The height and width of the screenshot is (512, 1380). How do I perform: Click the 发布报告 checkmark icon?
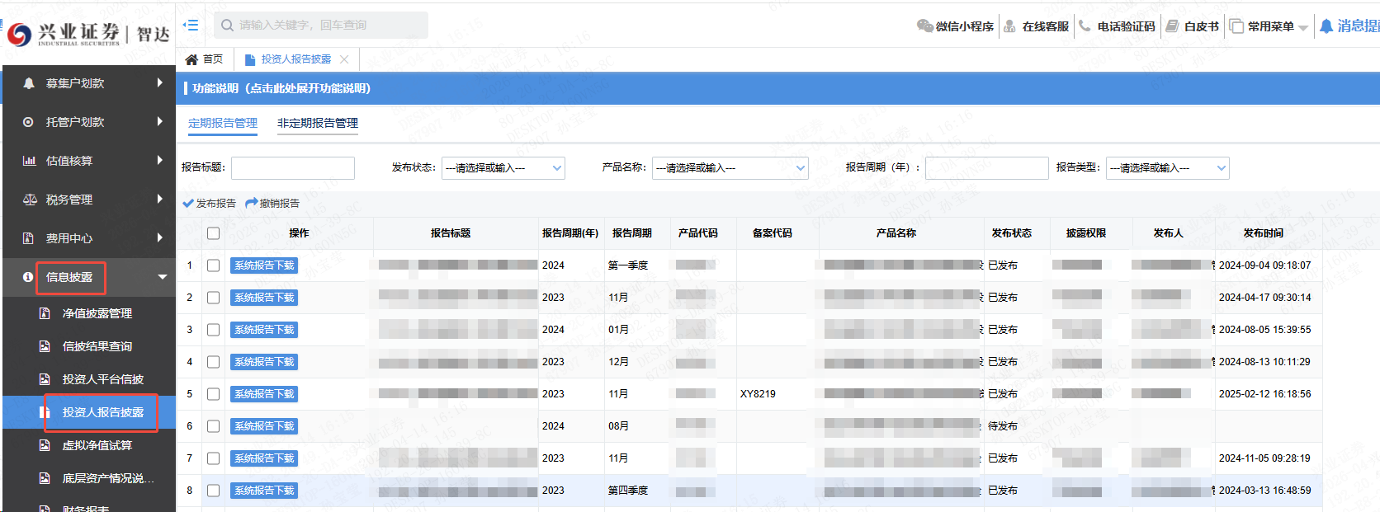188,203
